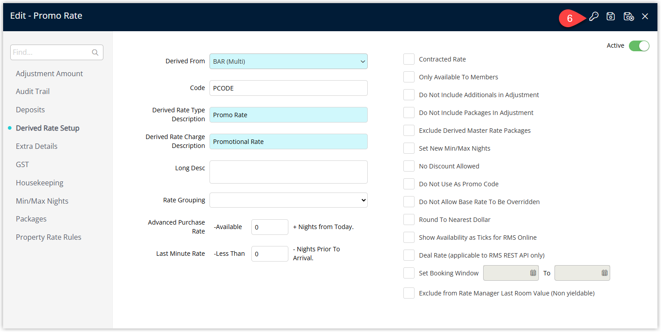
Task: Check Exclude from Rate Manager Last Room Value
Action: click(x=409, y=293)
